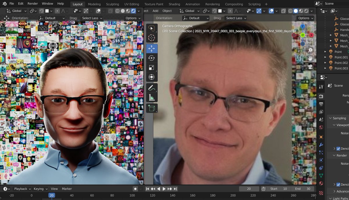Open the Physics properties tab
This screenshot has width=349, height=200.
pos(321,160)
